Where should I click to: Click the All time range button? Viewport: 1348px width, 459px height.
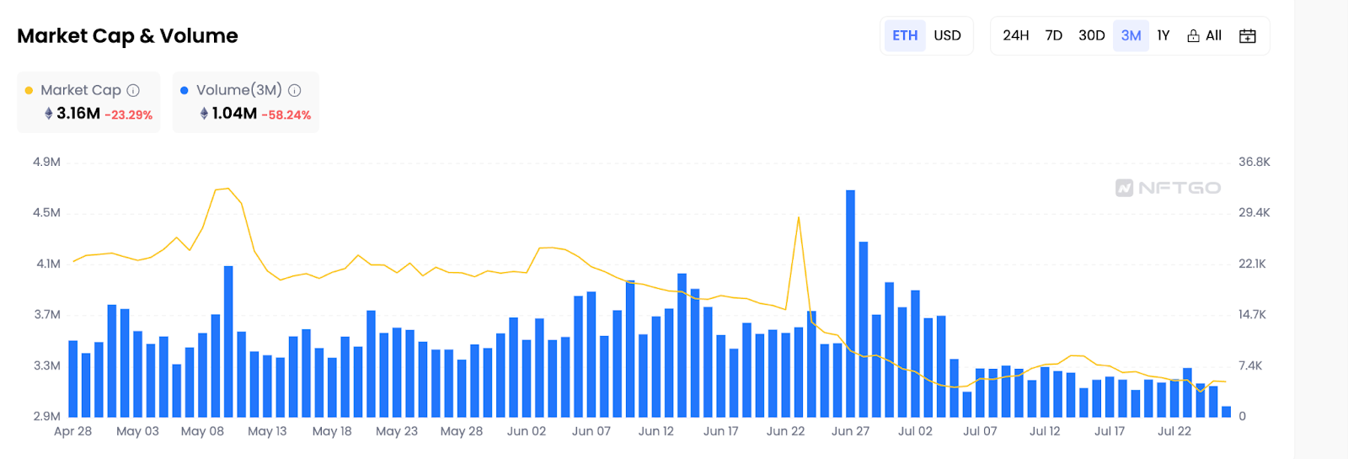click(1205, 35)
